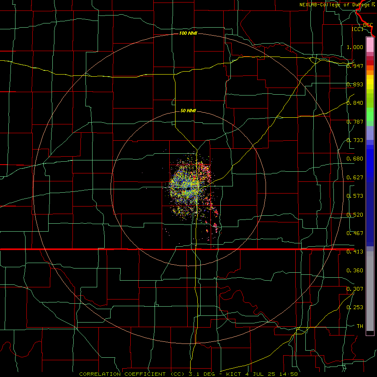377x377 pixels.
Task: Click the [CC] unit label above the scale
Action: point(358,29)
